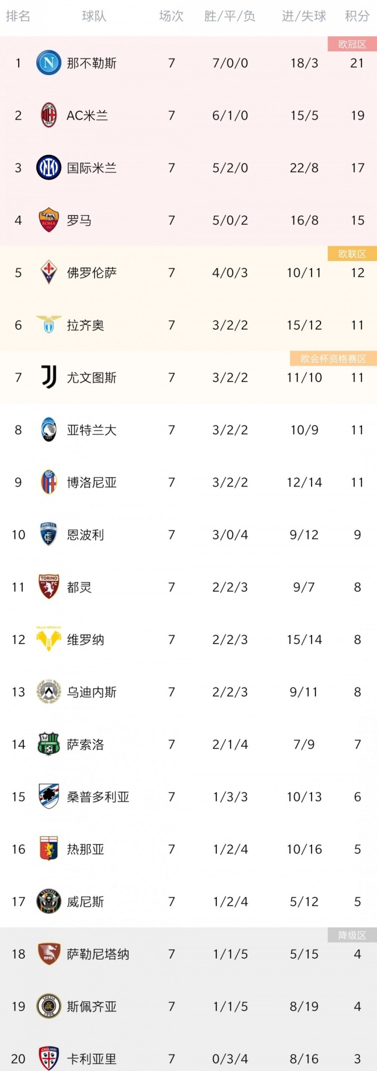
Task: Open the Inter Milan crest icon
Action: point(49,168)
